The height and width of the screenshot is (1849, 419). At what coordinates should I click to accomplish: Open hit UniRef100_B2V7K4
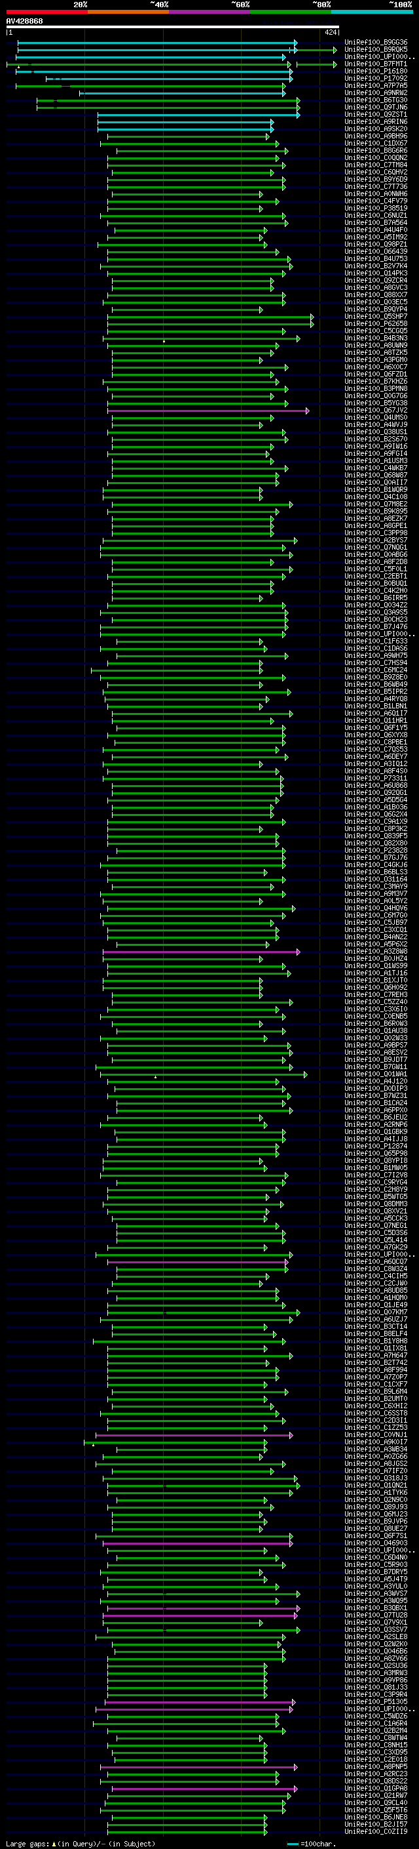point(376,266)
